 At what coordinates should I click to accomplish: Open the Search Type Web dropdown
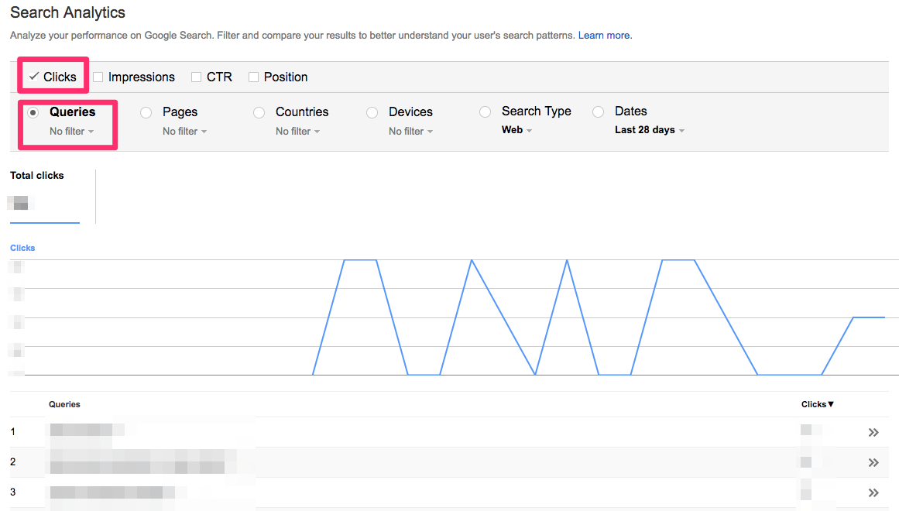pyautogui.click(x=516, y=130)
